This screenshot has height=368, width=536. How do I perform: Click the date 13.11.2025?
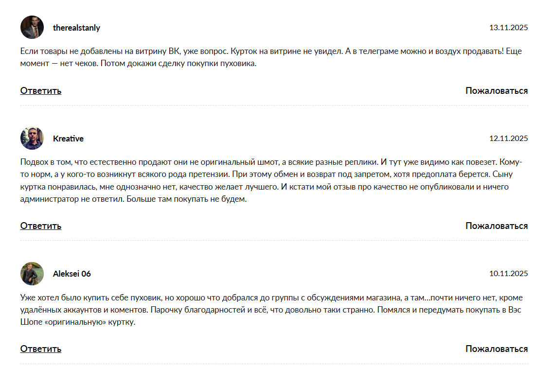(x=508, y=28)
